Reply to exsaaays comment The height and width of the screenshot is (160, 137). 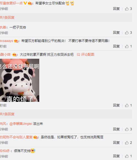(116, 46)
